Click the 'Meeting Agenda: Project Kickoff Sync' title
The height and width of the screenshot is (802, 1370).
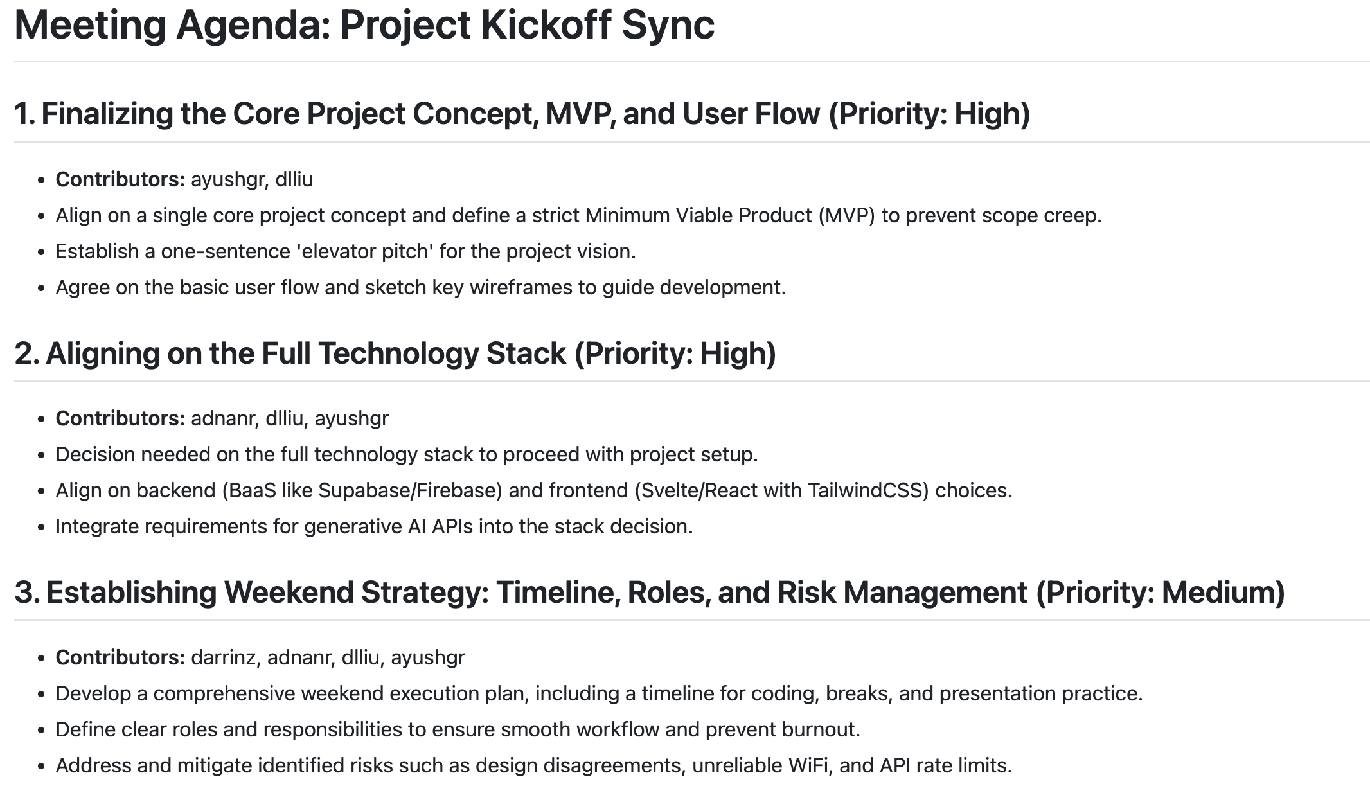click(x=364, y=26)
